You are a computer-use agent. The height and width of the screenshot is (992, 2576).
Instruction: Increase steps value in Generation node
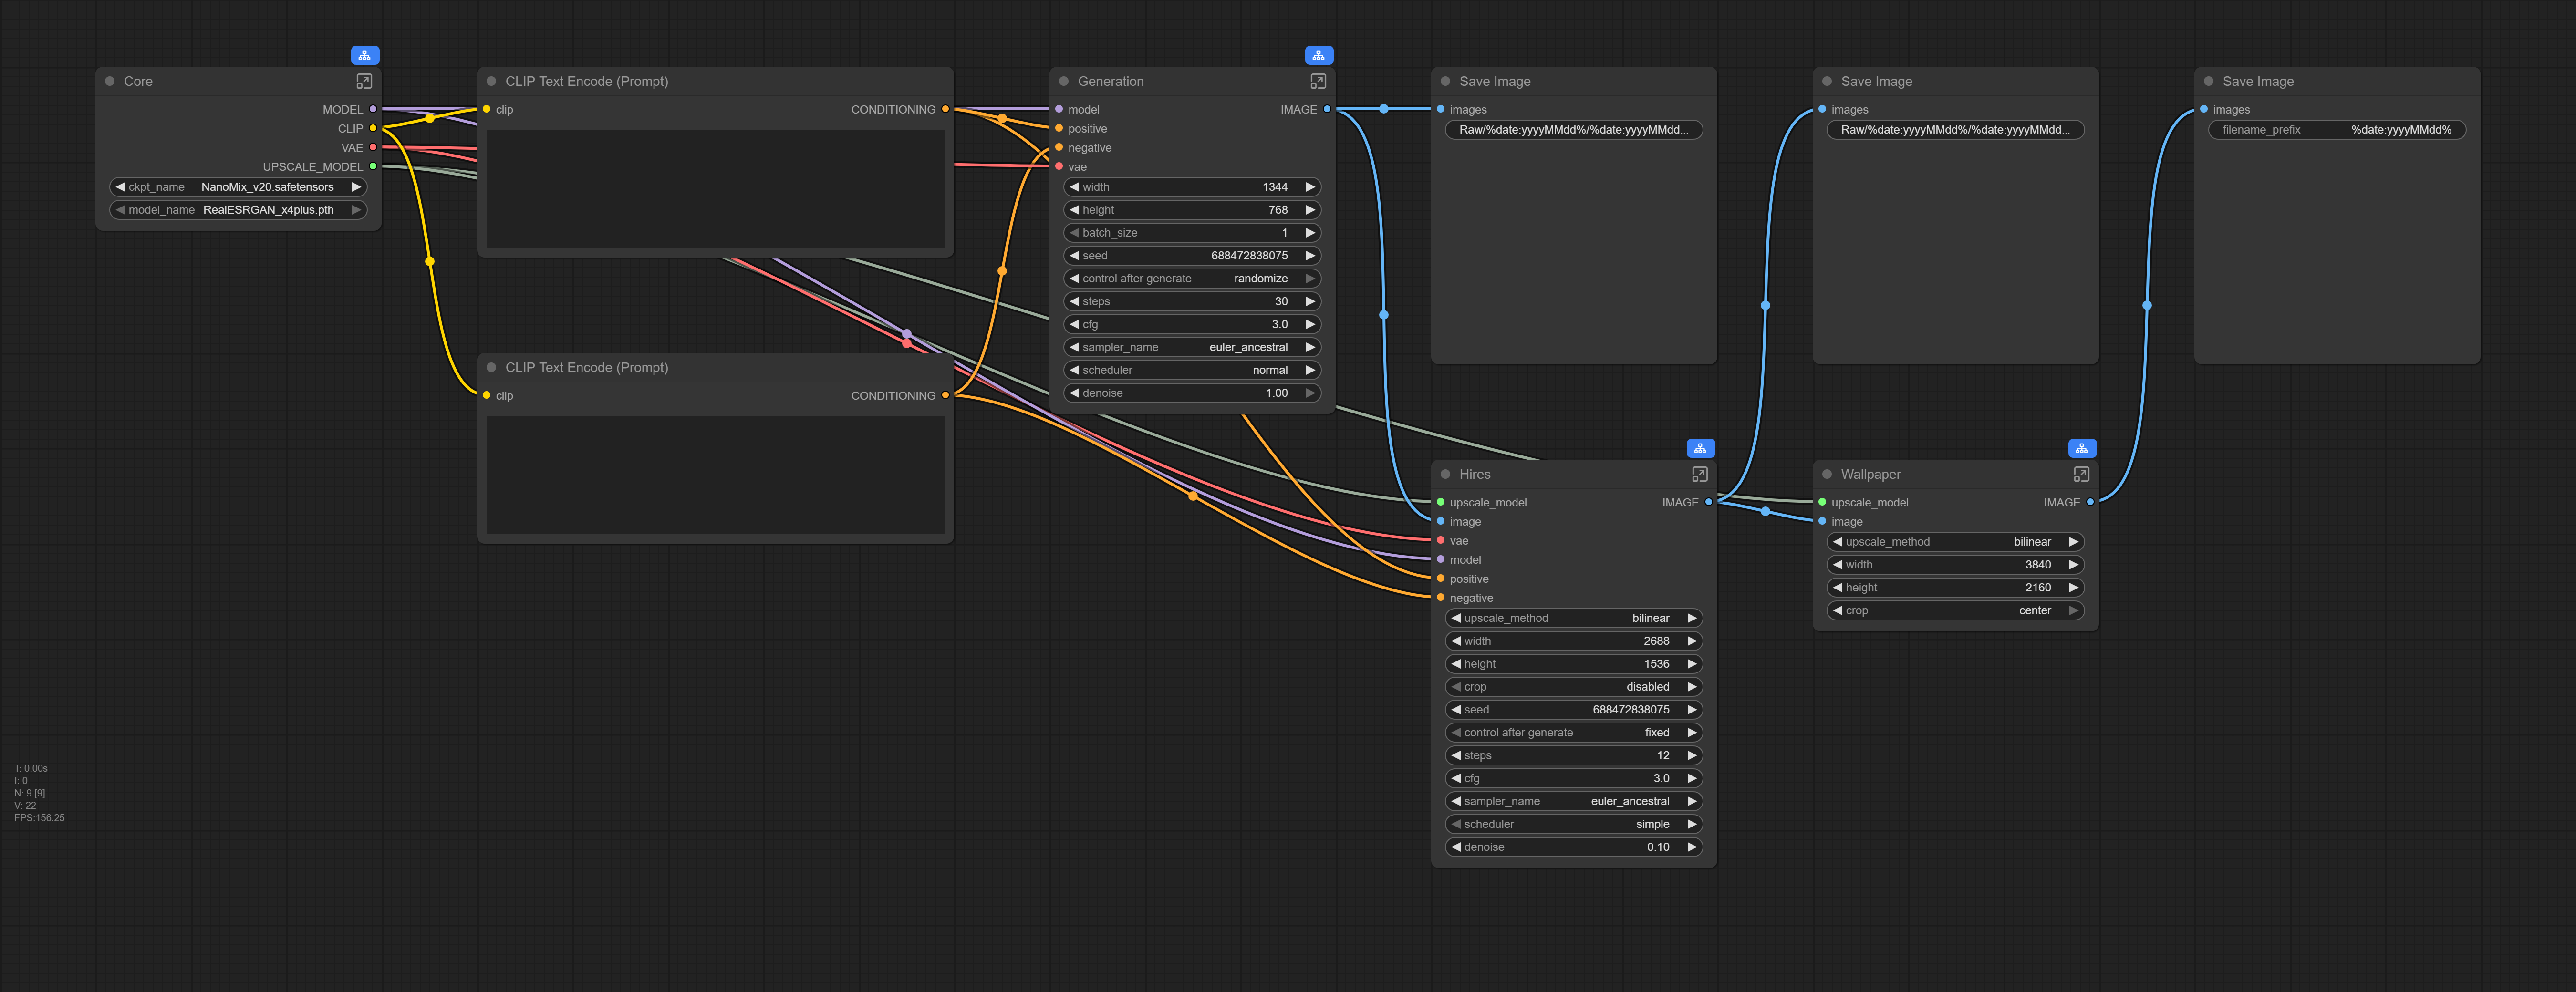(x=1310, y=301)
